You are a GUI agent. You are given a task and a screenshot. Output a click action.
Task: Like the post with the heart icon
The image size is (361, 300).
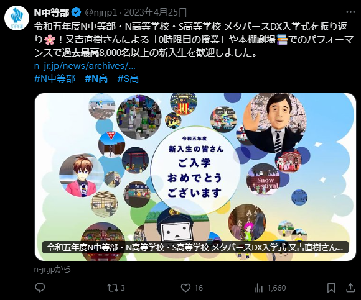click(185, 288)
